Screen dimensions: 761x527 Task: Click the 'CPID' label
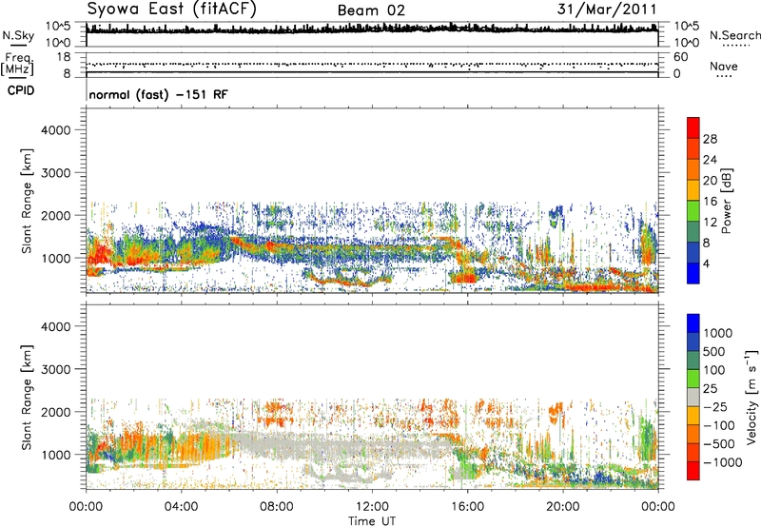click(x=21, y=90)
